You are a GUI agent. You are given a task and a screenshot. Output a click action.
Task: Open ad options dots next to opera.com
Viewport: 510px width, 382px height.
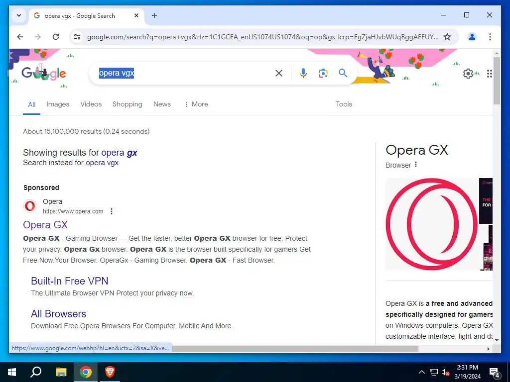click(112, 211)
